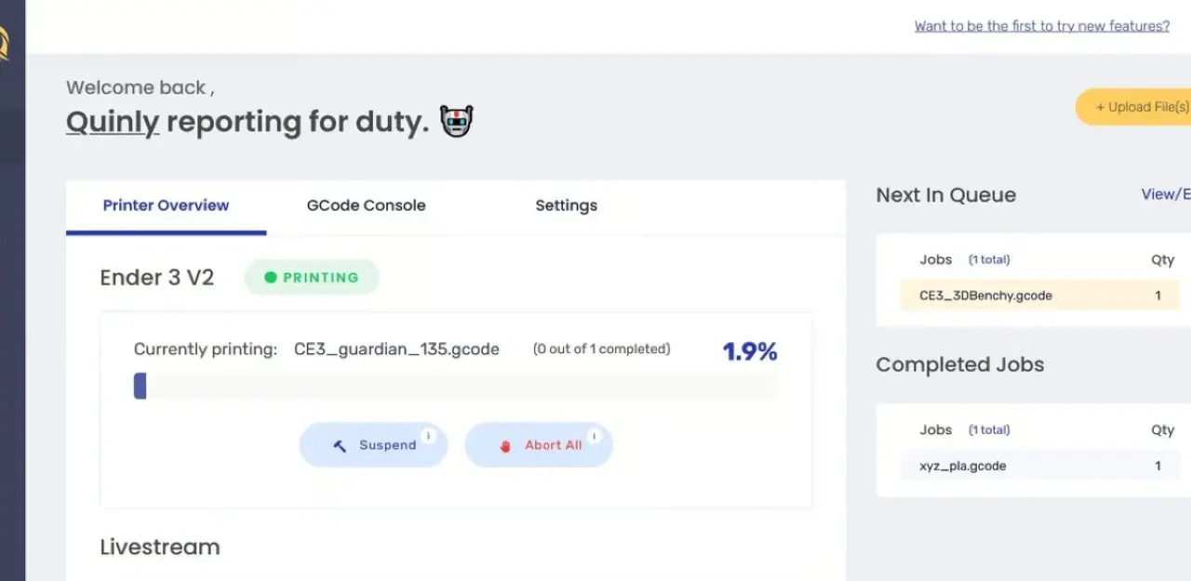Click the Quinly robot face icon
The height and width of the screenshot is (581, 1191).
point(457,122)
